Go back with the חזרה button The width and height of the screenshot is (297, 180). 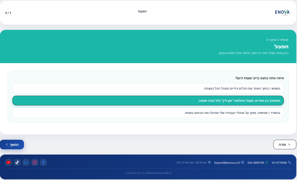(284, 144)
